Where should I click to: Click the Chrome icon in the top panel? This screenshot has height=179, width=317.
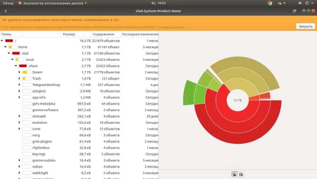pos(270,3)
